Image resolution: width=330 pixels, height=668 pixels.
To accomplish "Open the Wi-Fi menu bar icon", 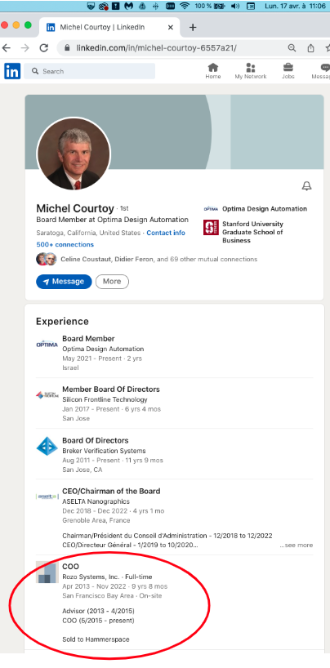I will click(x=184, y=6).
